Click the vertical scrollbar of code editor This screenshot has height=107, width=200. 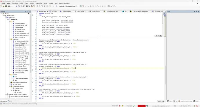[x=166, y=75]
